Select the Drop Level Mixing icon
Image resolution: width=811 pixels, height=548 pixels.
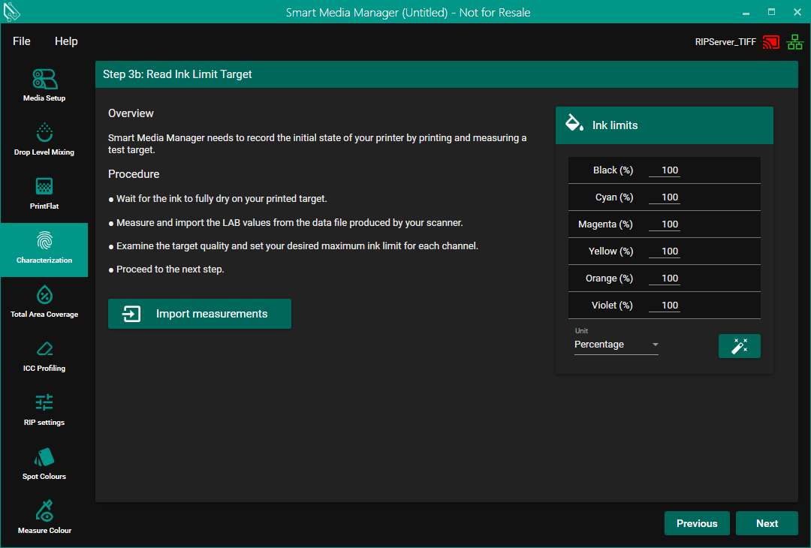(x=44, y=133)
